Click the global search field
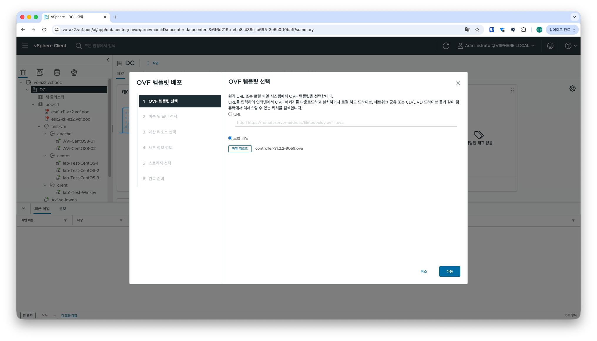This screenshot has width=597, height=341. 100,46
